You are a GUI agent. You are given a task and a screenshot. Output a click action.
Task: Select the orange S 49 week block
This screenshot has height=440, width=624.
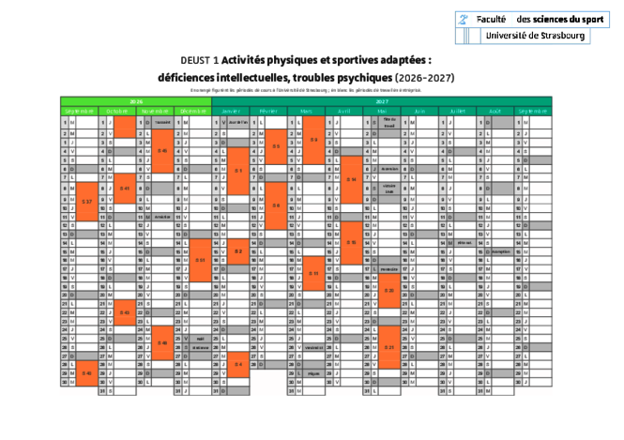(162, 343)
